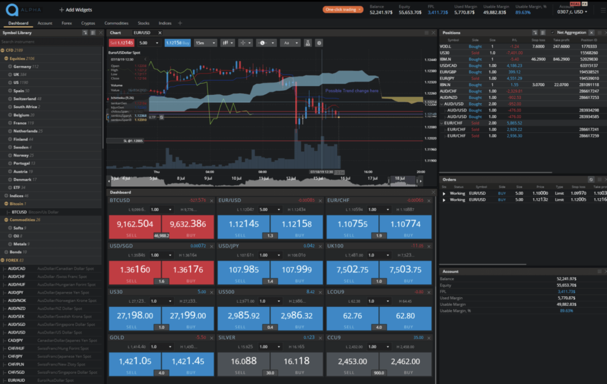Open the chart trade size 5.00 dropdown
The image size is (607, 384).
pyautogui.click(x=149, y=43)
